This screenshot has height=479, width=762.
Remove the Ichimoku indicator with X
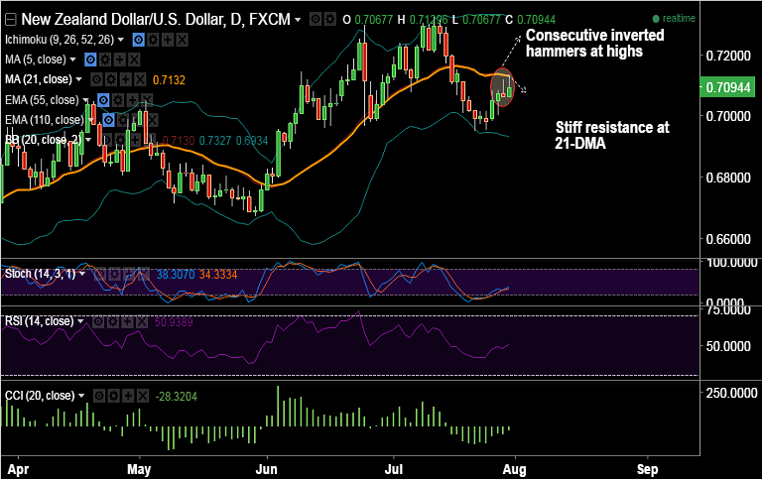coord(182,40)
